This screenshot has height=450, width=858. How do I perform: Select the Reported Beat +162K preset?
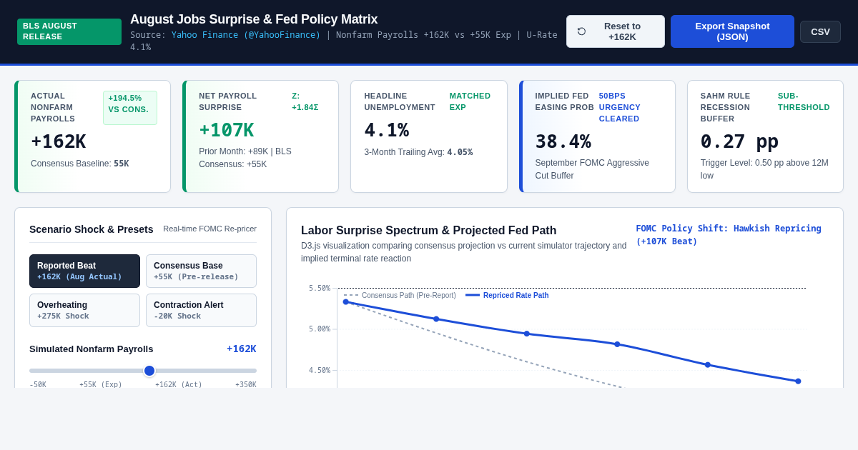(x=84, y=271)
